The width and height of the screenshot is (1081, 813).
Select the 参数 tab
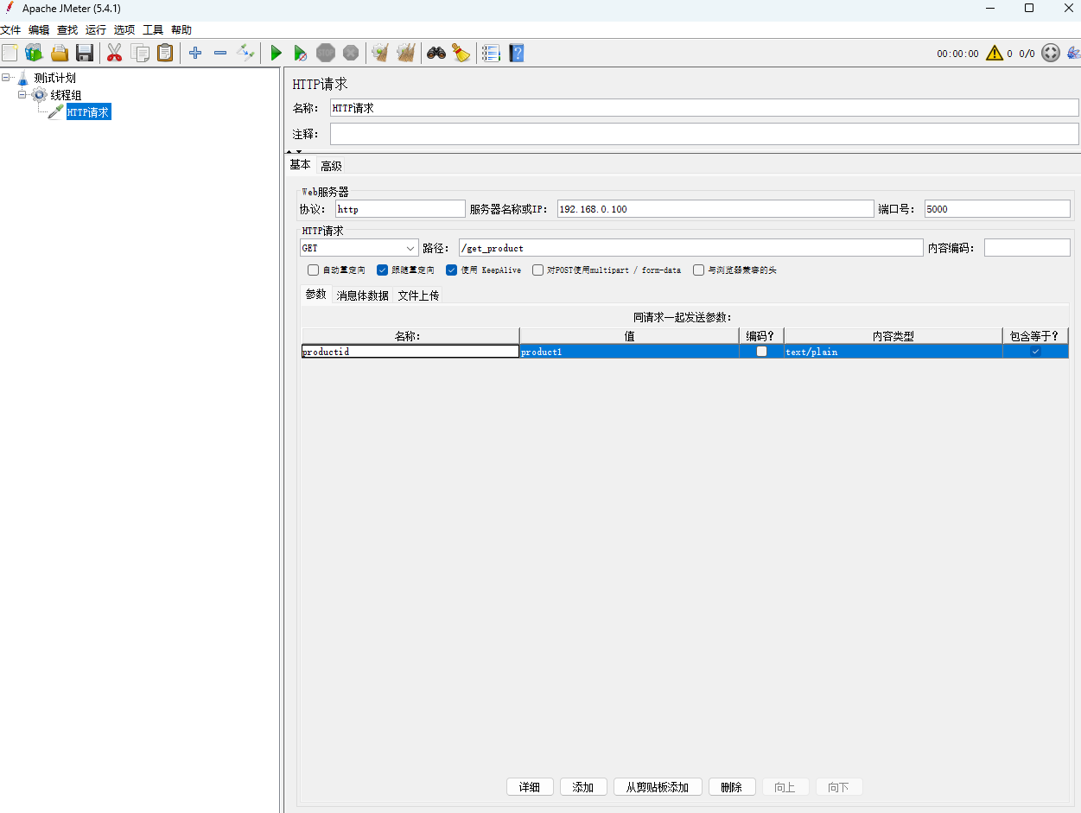316,295
